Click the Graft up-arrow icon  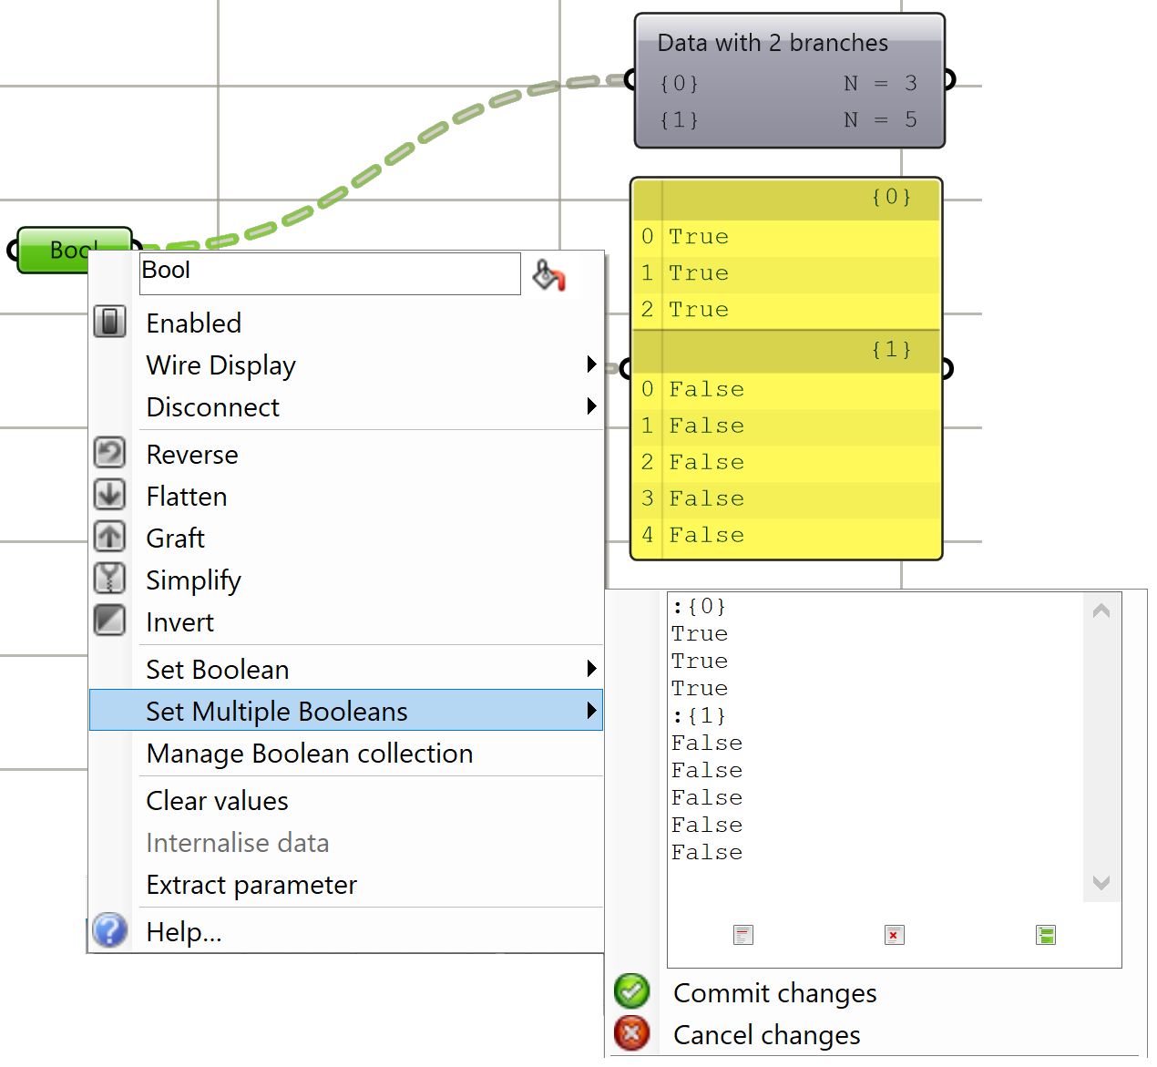pyautogui.click(x=109, y=537)
